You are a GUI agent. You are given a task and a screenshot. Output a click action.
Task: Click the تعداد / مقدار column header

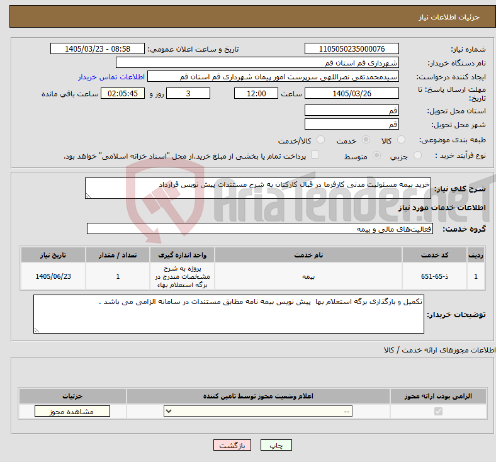click(x=118, y=255)
